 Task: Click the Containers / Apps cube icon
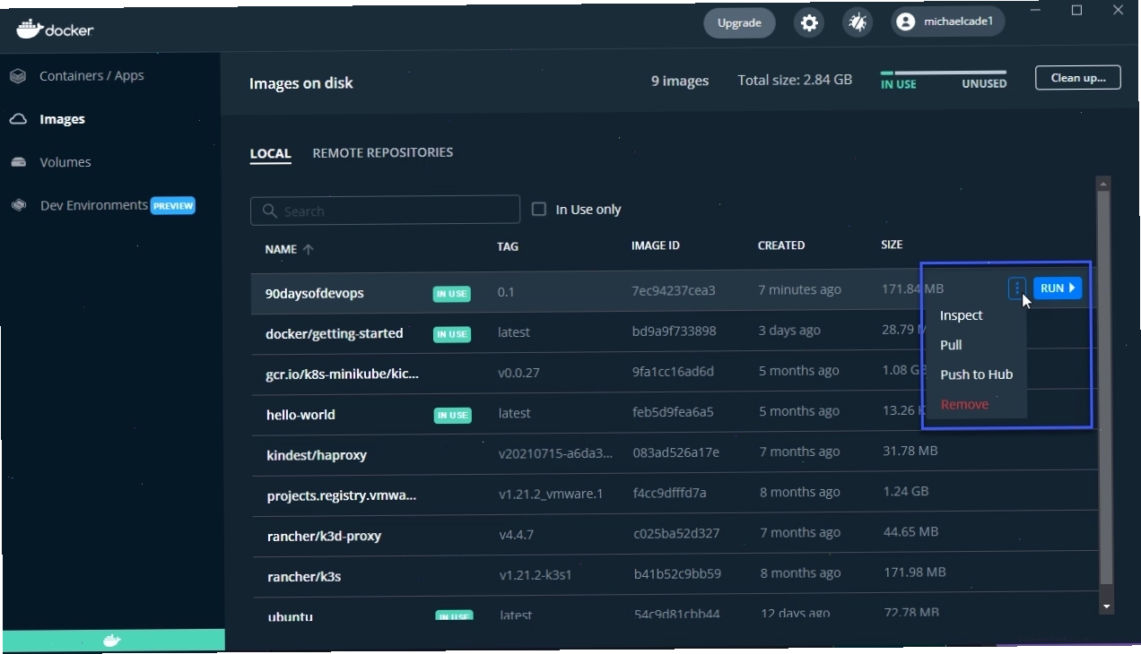point(18,76)
